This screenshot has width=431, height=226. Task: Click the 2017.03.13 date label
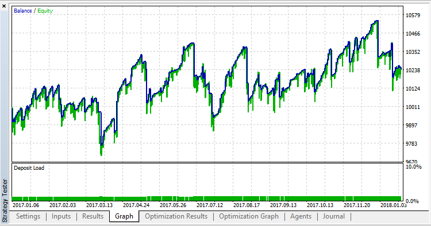99,205
